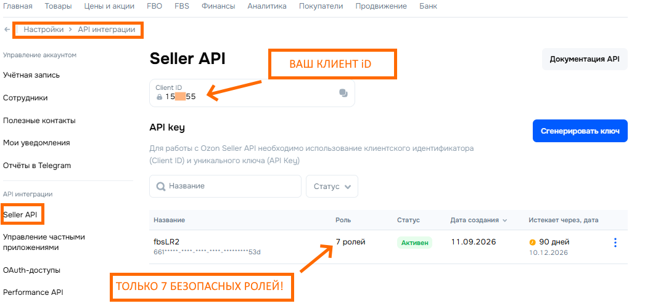The width and height of the screenshot is (645, 306).
Task: Click 7 ролей cell
Action: click(350, 243)
